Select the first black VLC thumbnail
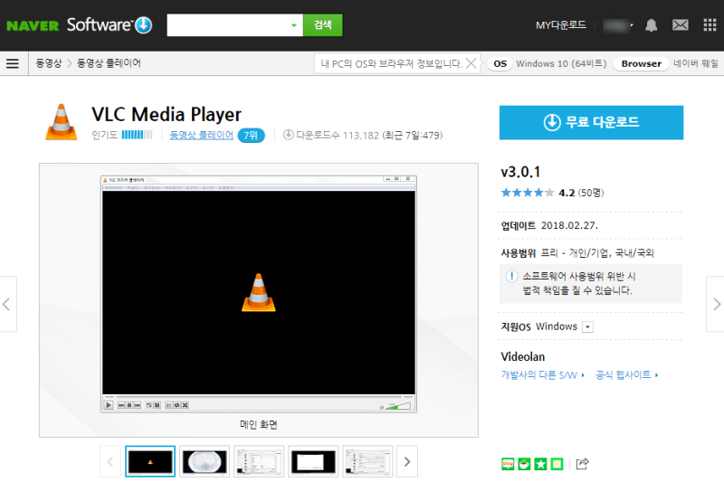The width and height of the screenshot is (724, 492). tap(150, 461)
